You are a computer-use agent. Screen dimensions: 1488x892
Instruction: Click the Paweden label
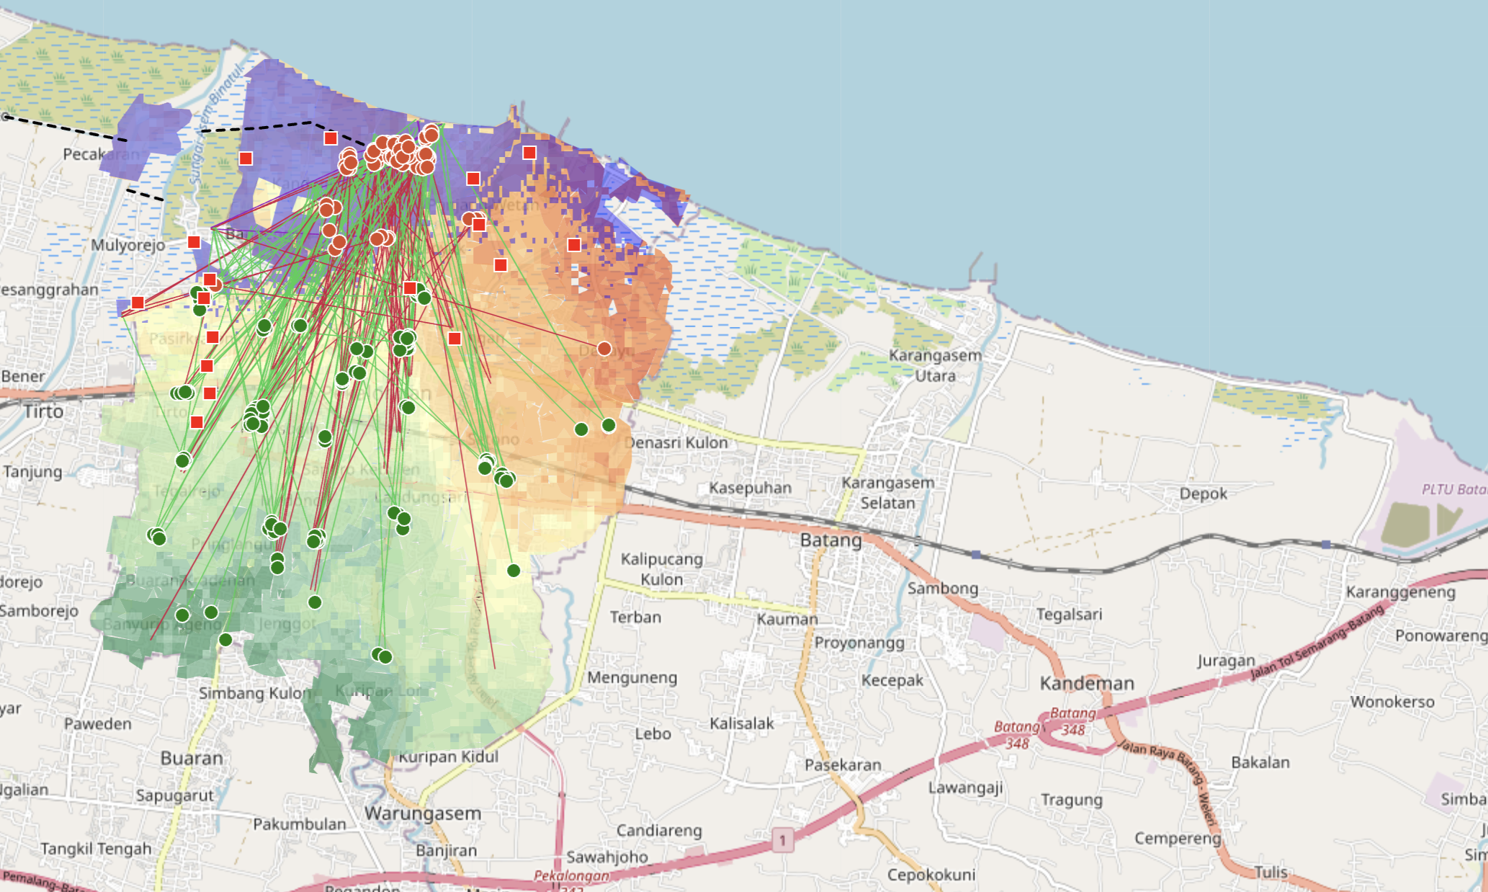98,724
